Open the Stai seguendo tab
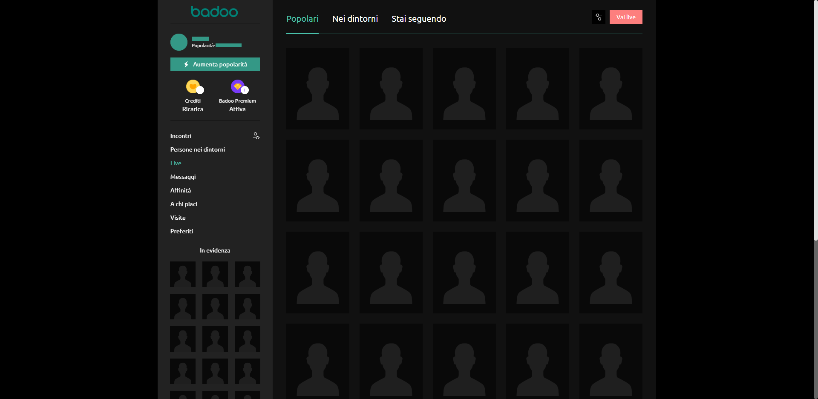The image size is (818, 399). coord(418,19)
